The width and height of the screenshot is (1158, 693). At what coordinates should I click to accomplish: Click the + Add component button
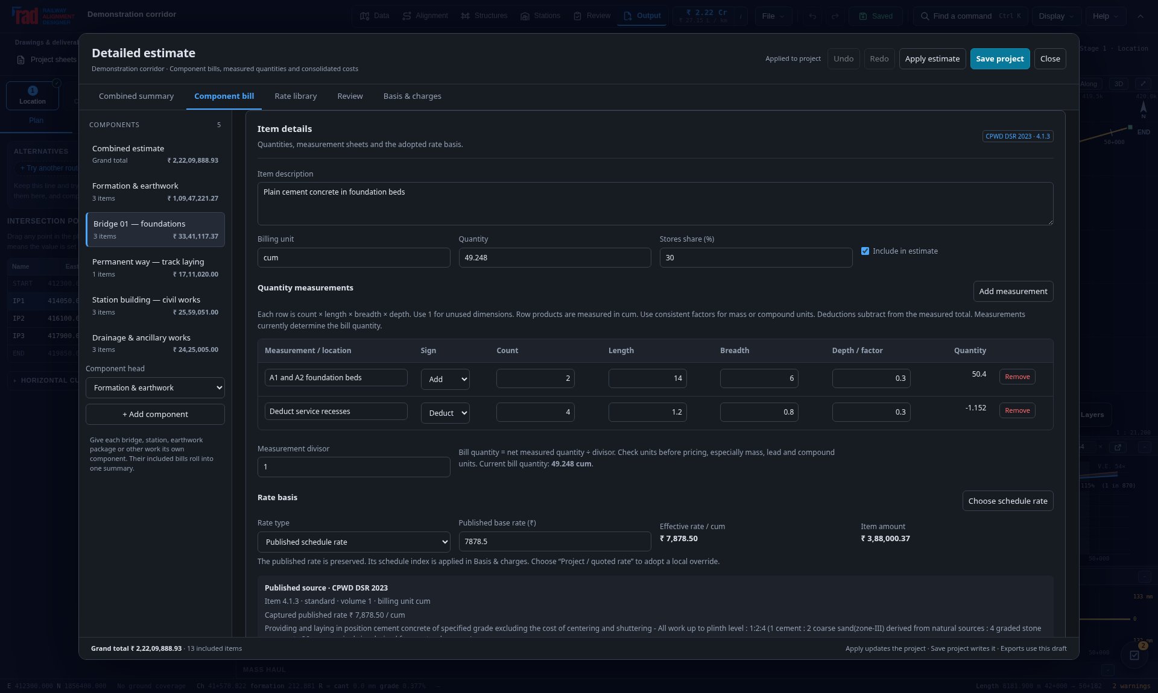point(155,415)
